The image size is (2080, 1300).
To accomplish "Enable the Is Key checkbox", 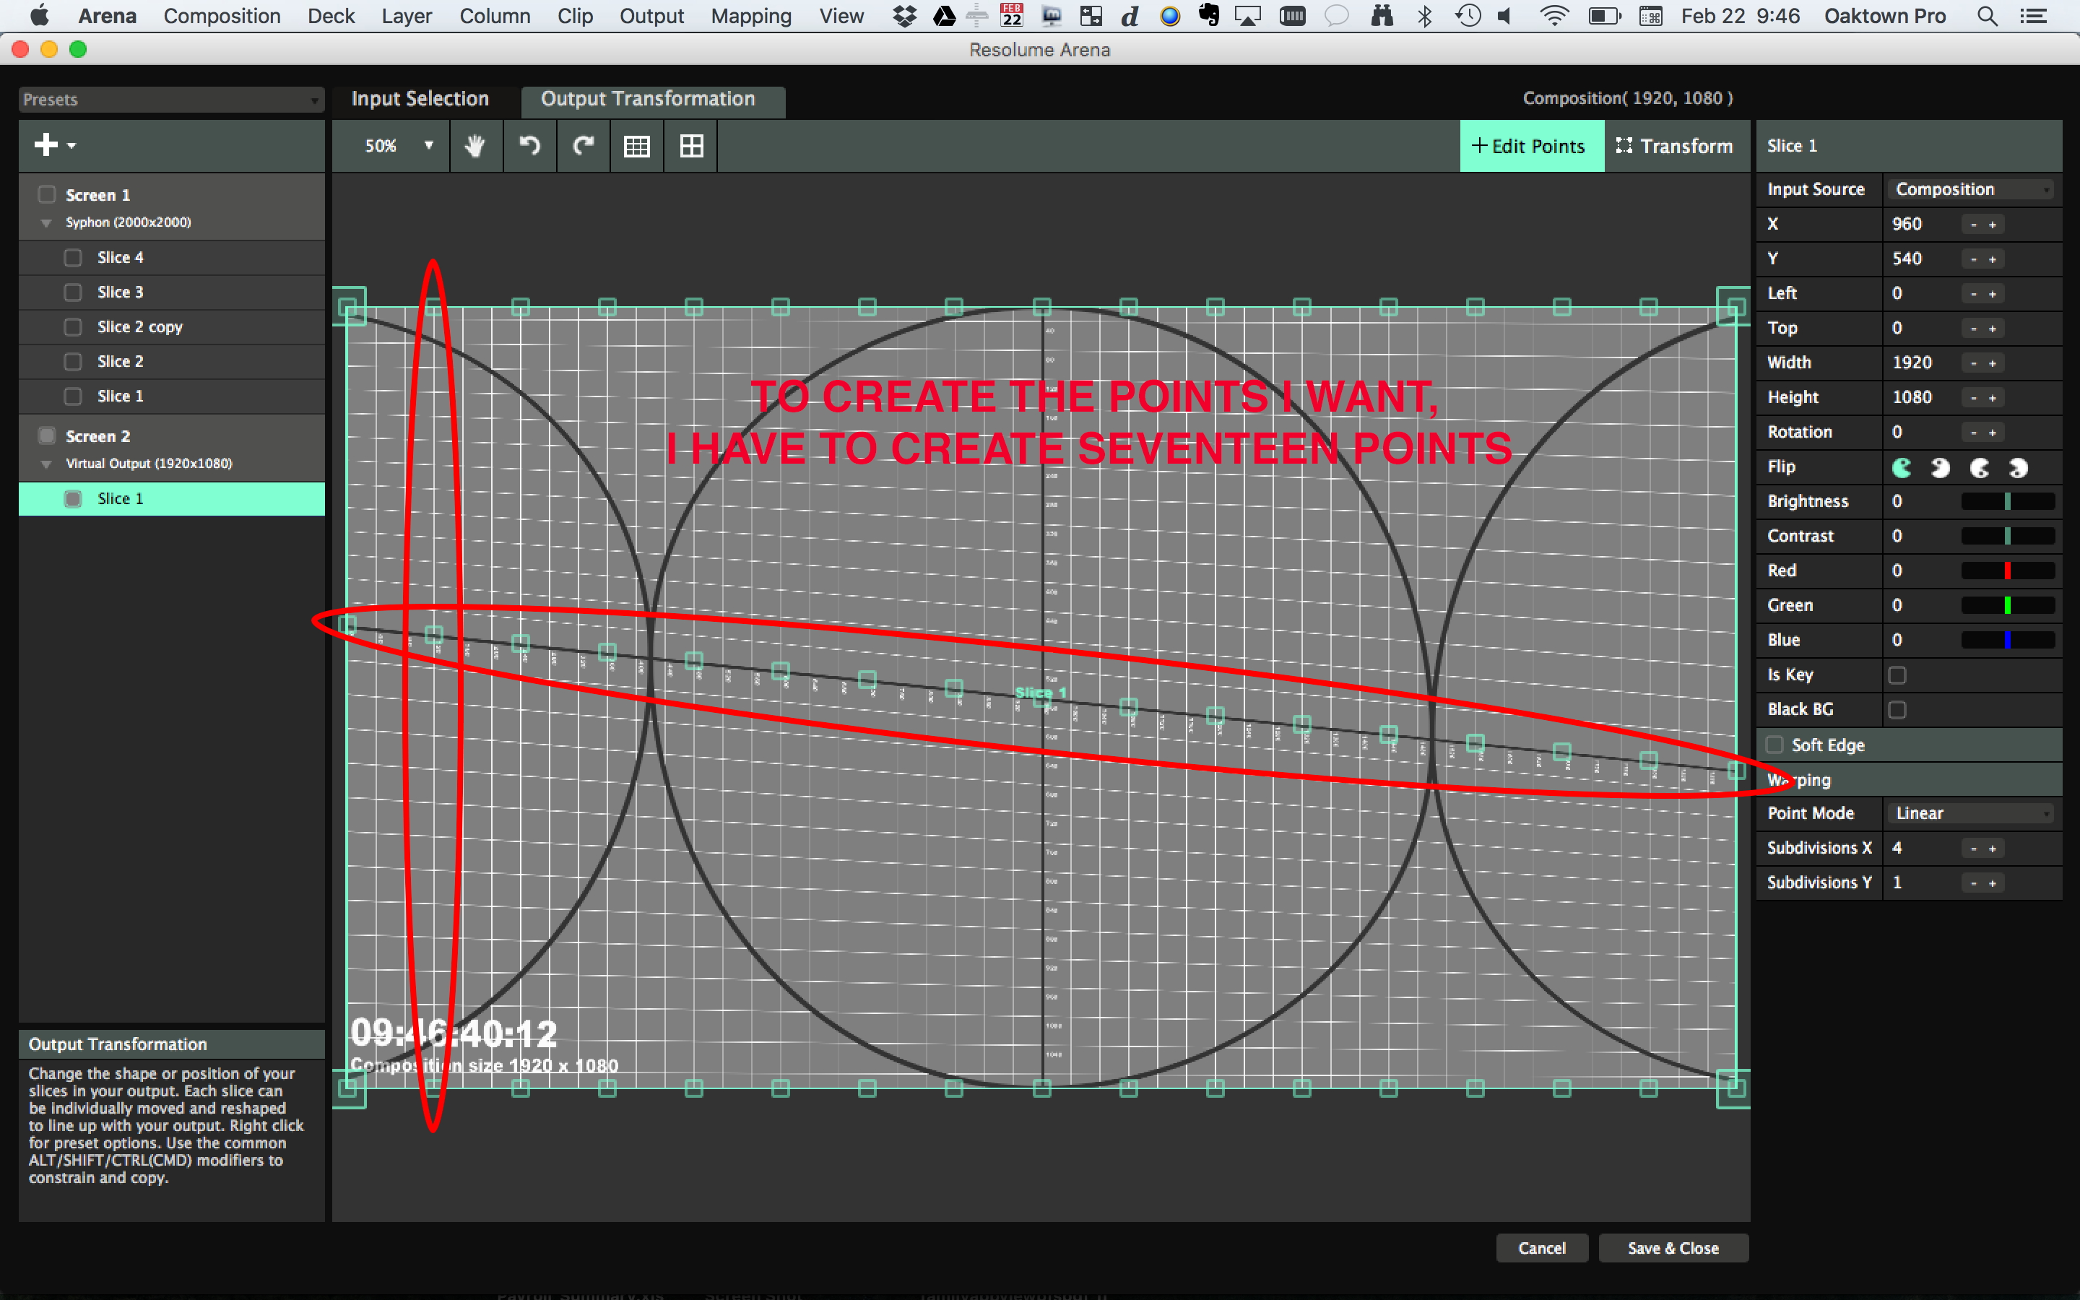I will (1897, 675).
